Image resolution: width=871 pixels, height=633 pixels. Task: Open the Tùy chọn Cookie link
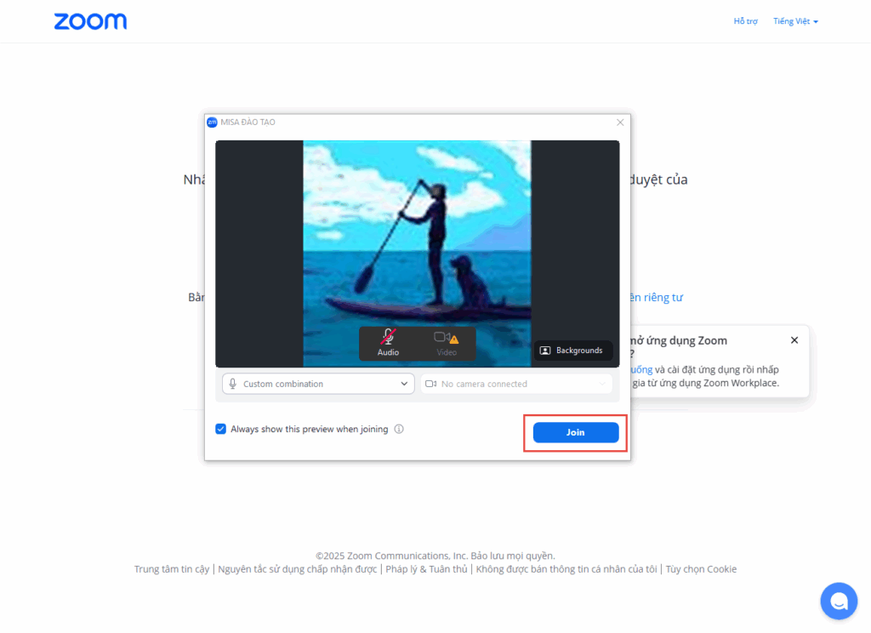701,569
